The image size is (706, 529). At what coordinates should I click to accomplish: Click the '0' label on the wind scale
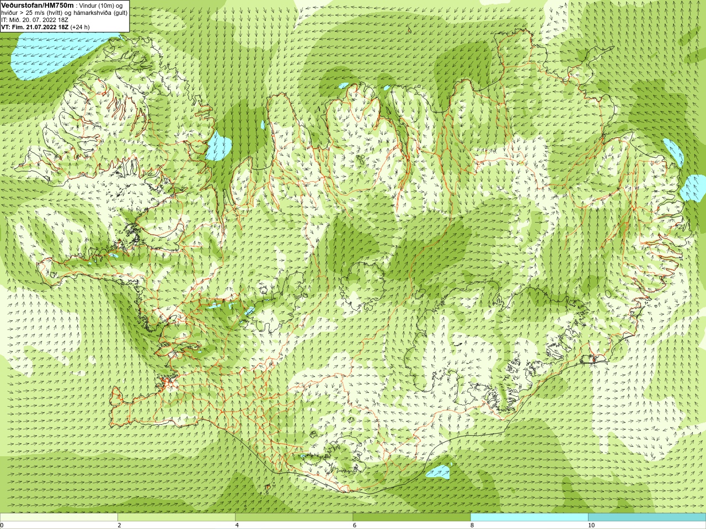pyautogui.click(x=2, y=525)
